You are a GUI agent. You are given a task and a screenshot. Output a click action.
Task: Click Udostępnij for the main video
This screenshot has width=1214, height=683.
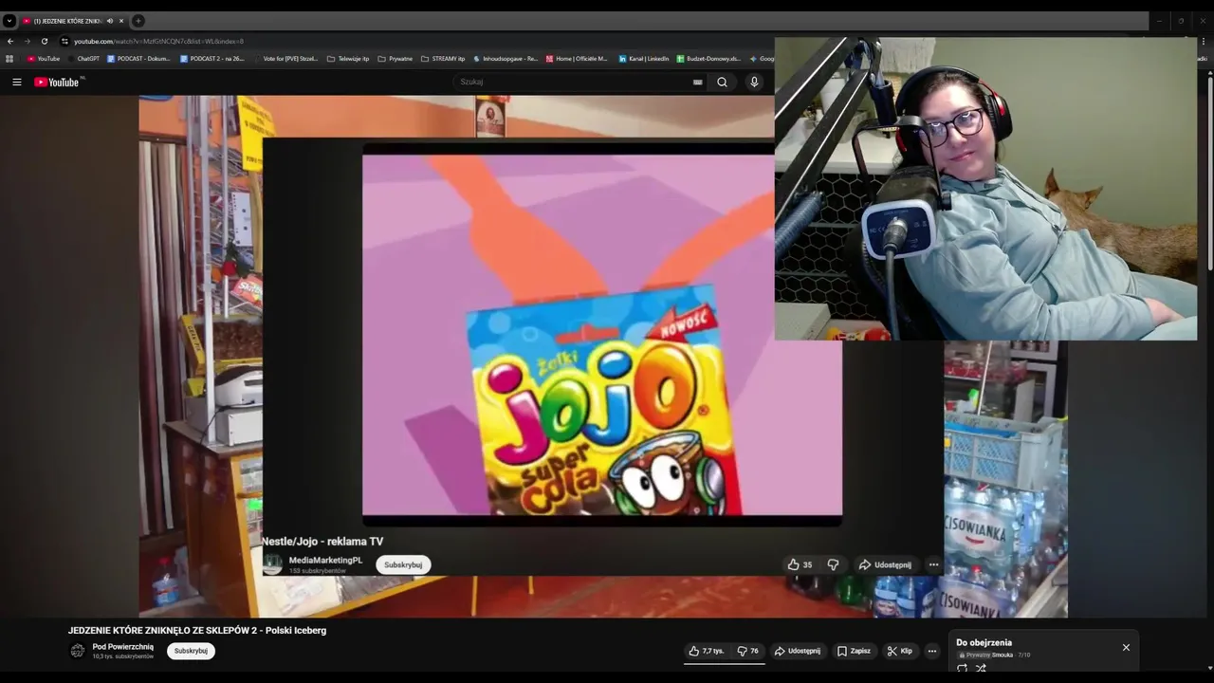(797, 651)
